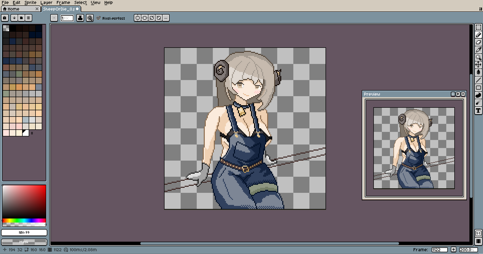
Task: Click the background color Mask button
Action: click(x=24, y=242)
